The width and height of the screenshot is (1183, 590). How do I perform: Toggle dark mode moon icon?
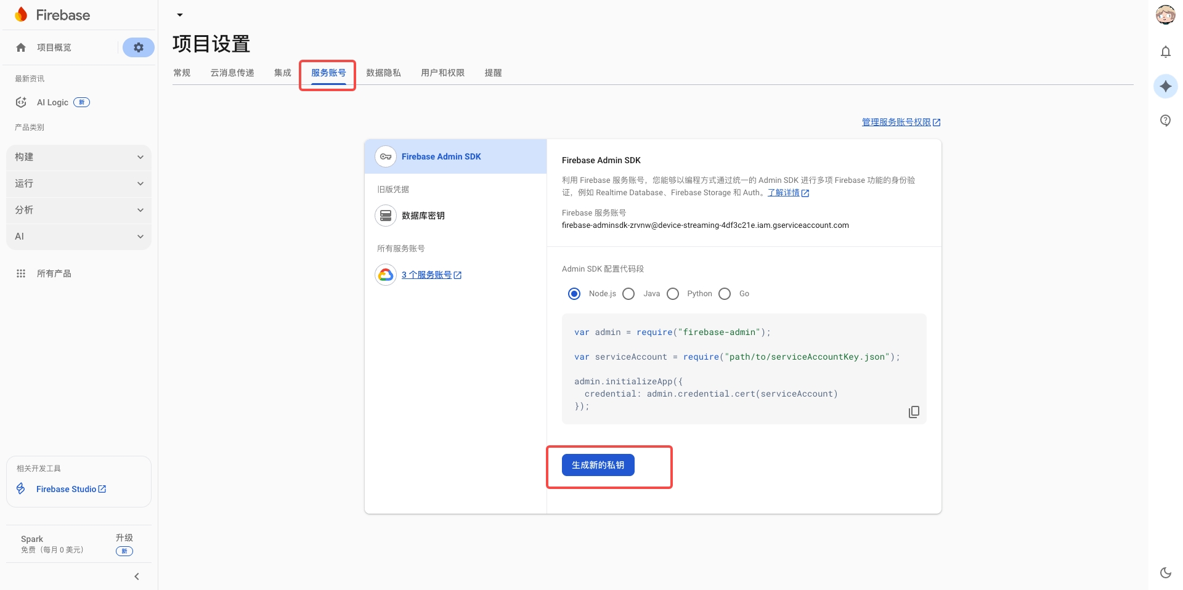click(x=1165, y=573)
